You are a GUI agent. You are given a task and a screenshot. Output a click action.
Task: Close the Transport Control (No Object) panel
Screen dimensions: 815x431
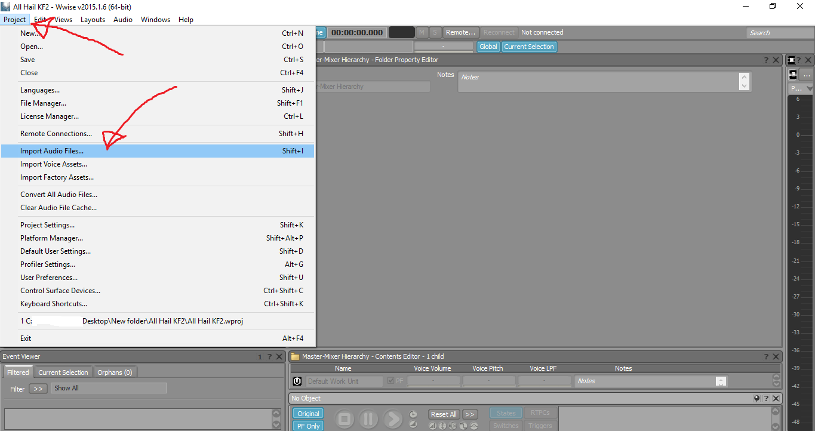pyautogui.click(x=776, y=399)
